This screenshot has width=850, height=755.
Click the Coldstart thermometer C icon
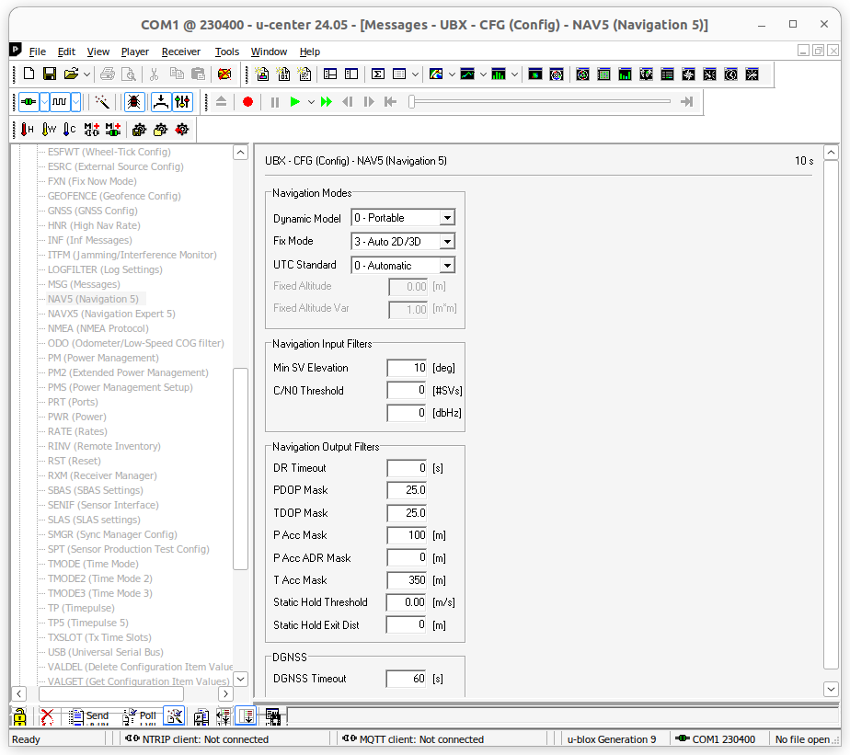[x=69, y=130]
